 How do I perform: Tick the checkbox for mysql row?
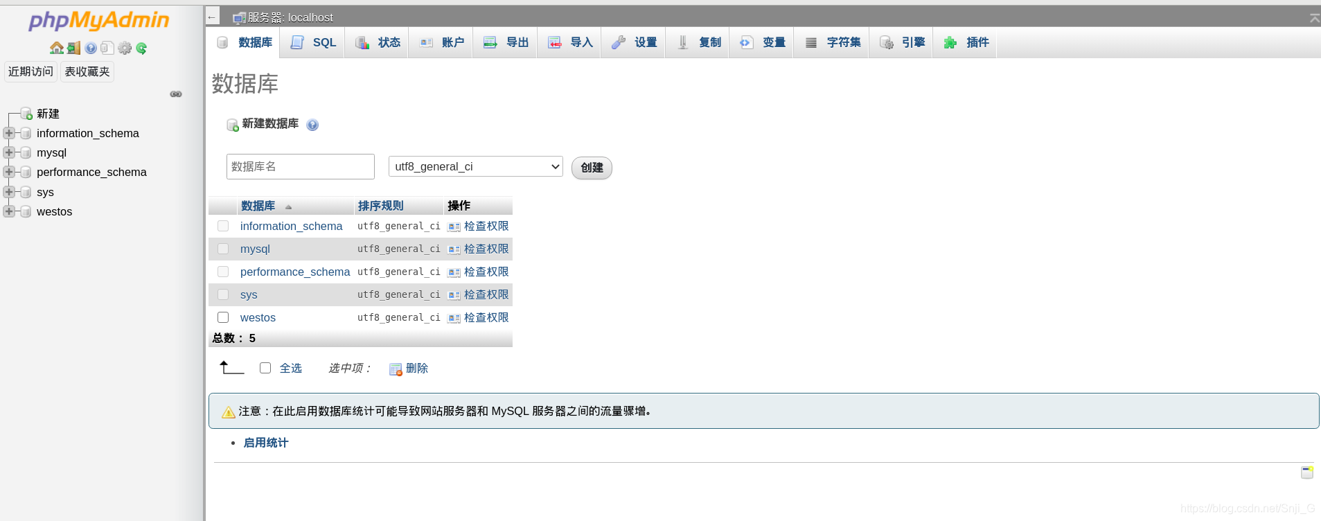click(223, 249)
